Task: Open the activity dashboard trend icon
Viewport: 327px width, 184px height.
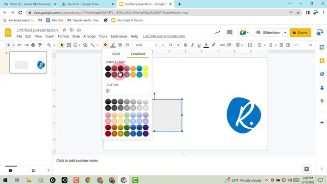Action: click(218, 32)
